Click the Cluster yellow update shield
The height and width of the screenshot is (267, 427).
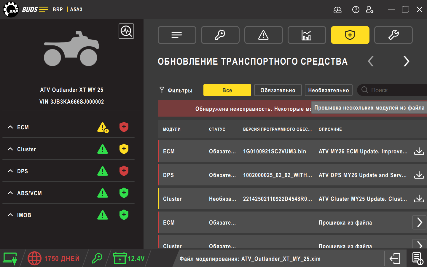click(x=124, y=149)
